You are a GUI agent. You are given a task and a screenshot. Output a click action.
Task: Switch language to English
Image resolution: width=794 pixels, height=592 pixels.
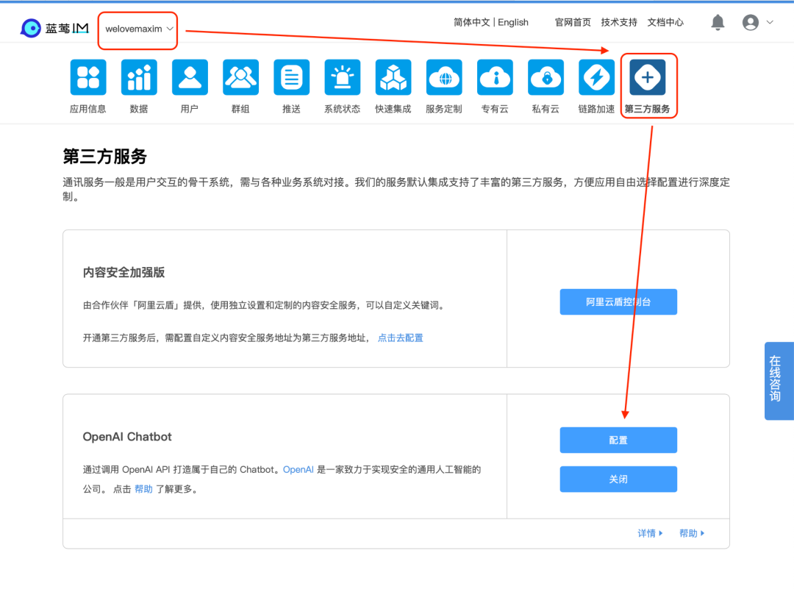point(513,22)
